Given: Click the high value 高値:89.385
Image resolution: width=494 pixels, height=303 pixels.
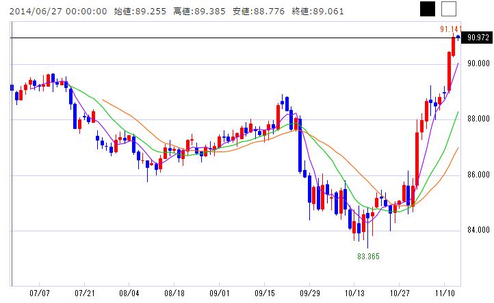Looking at the screenshot, I should (x=199, y=12).
